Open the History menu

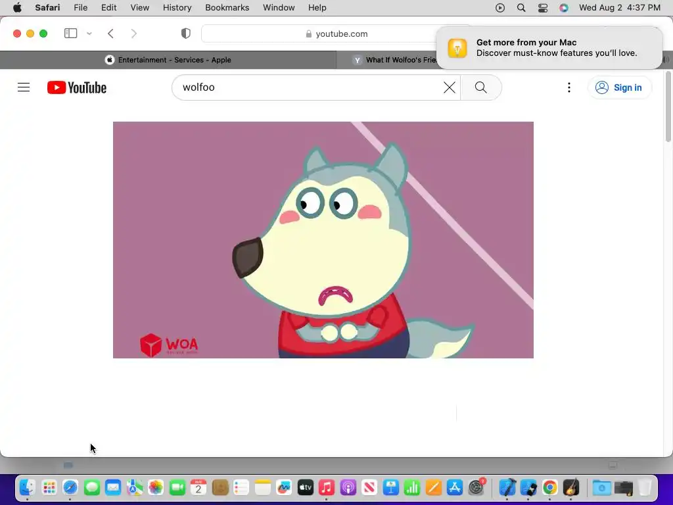tap(177, 8)
